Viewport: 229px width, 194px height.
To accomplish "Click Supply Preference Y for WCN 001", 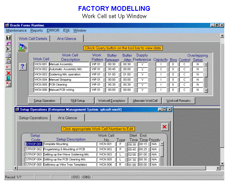I will coord(143,64).
